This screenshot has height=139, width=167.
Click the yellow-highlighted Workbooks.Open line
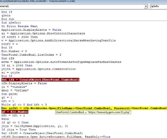pos(84,108)
